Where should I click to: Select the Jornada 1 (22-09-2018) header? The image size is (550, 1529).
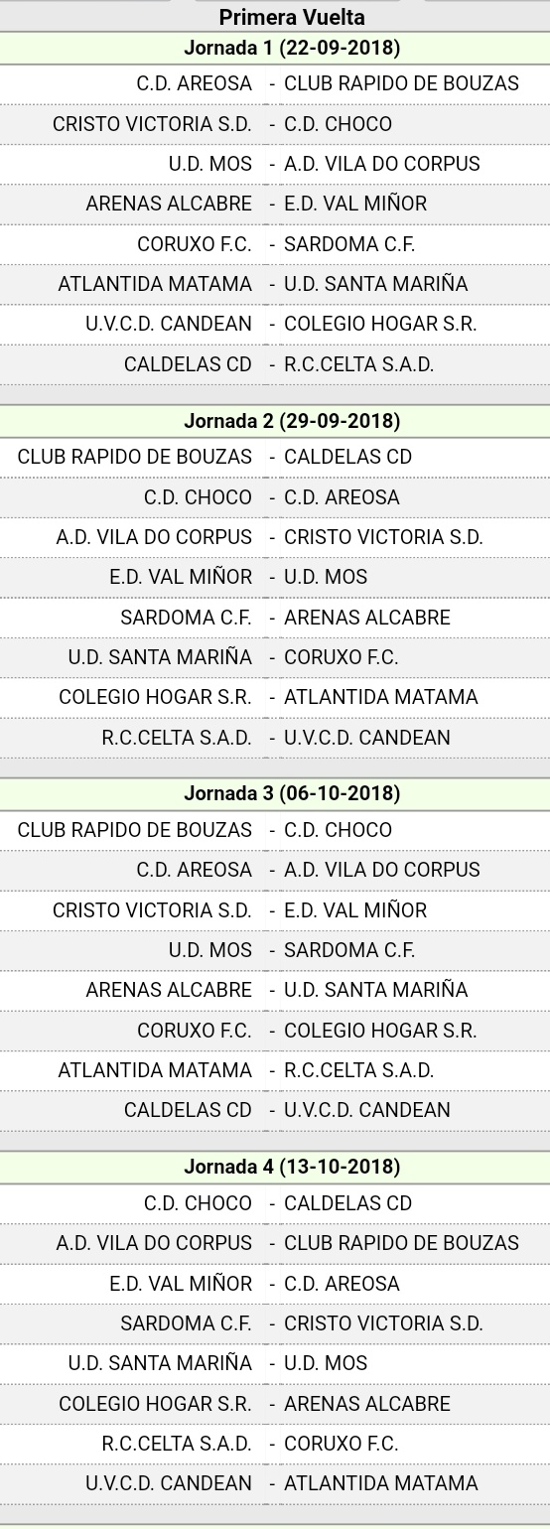tap(292, 48)
